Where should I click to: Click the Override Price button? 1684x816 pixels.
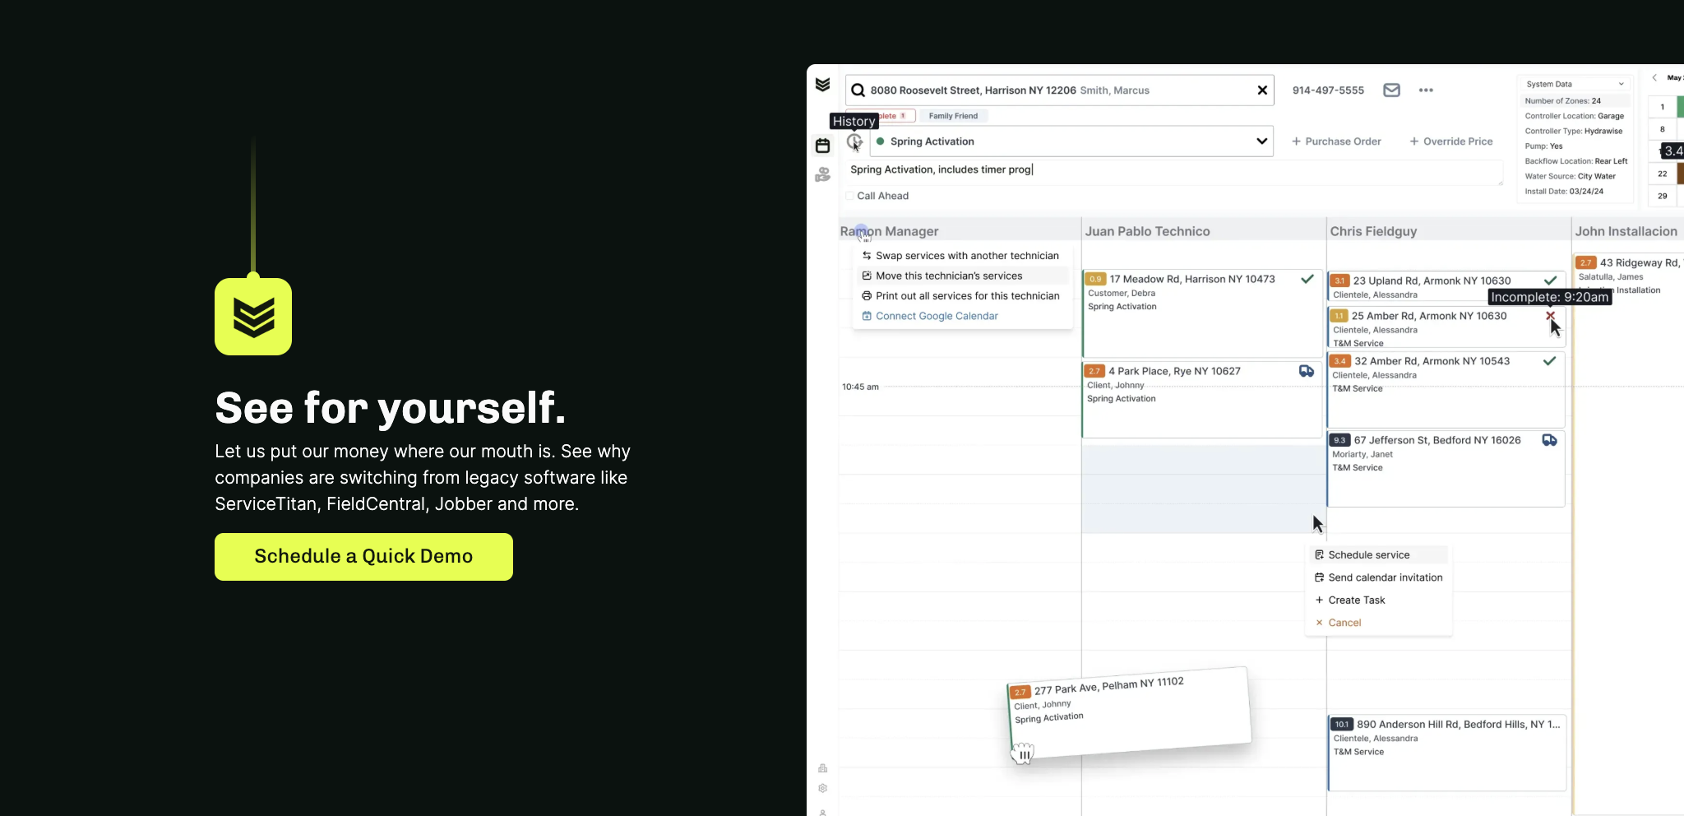tap(1451, 141)
